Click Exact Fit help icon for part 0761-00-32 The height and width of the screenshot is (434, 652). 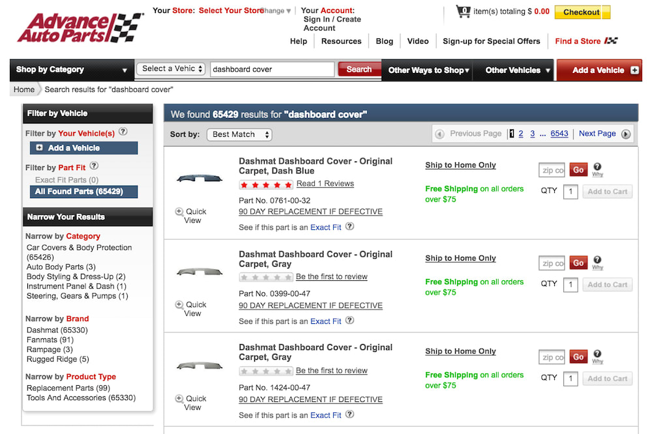click(x=350, y=227)
